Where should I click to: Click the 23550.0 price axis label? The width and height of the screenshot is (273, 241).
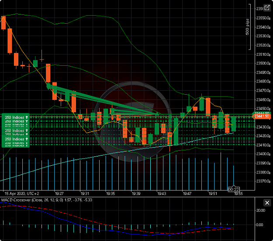coord(263,18)
